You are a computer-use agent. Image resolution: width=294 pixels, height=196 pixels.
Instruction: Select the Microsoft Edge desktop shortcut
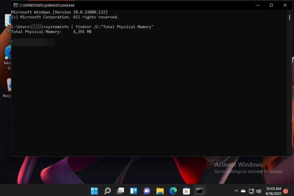(7, 55)
